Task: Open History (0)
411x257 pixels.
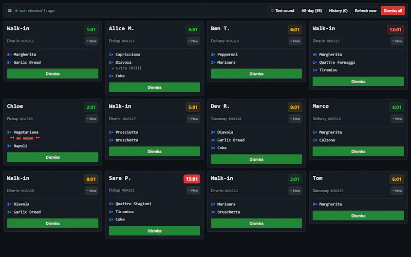Action: coord(338,11)
